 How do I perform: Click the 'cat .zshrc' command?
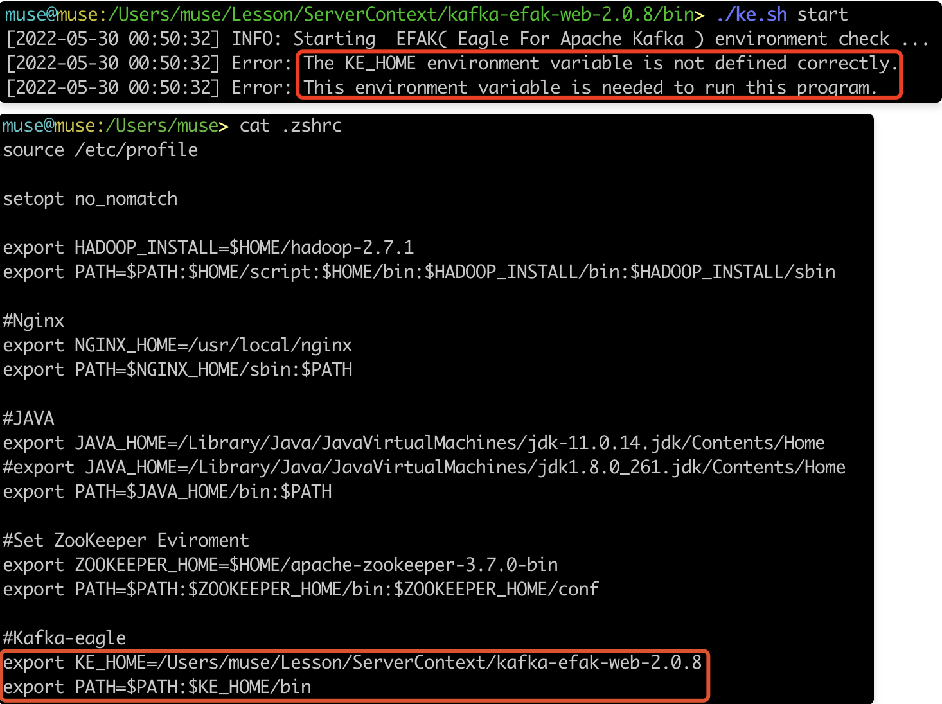coord(290,125)
